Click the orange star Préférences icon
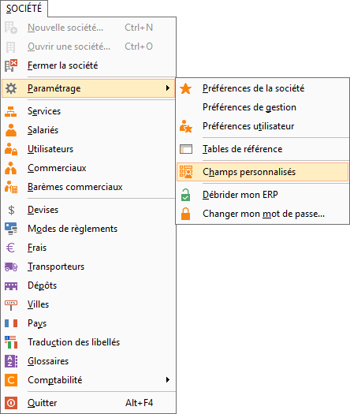Screen dimensions: 350x414 [x=185, y=88]
